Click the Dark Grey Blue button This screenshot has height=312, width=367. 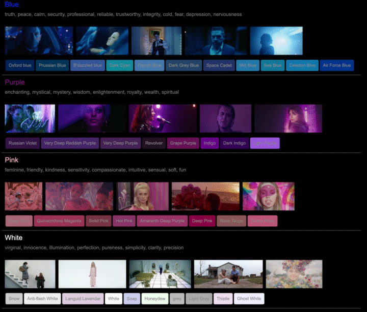click(183, 65)
